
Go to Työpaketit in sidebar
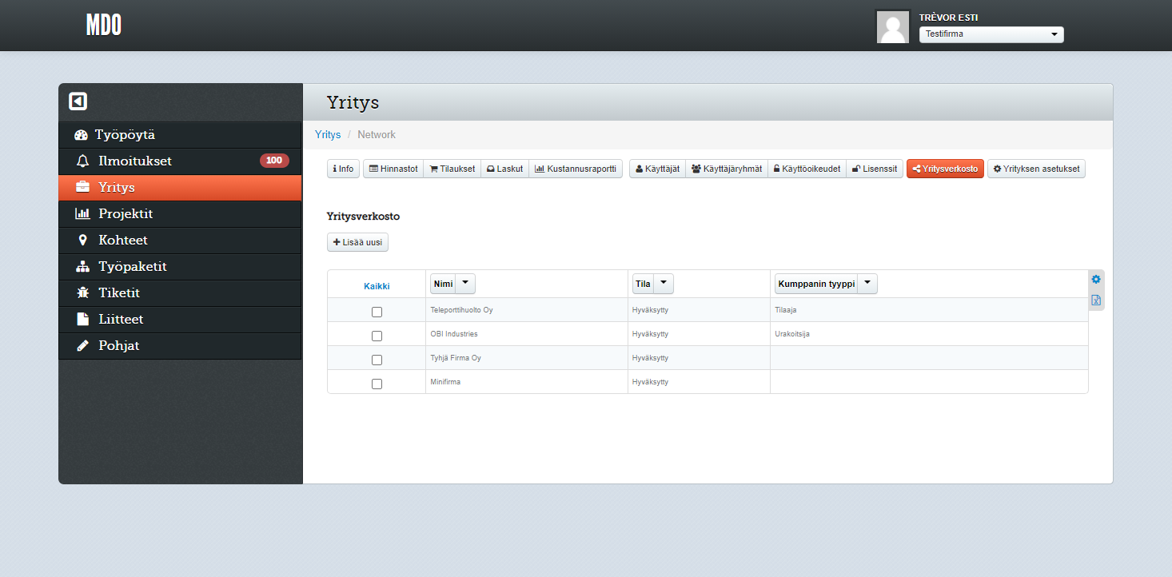(x=180, y=267)
